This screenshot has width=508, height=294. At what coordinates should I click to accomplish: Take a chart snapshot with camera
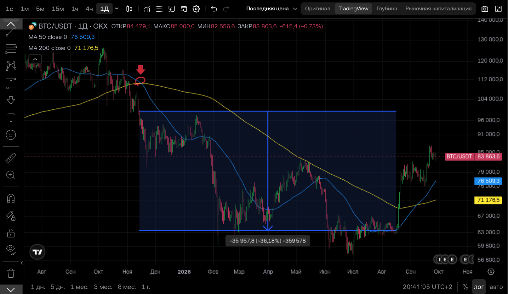pos(485,9)
